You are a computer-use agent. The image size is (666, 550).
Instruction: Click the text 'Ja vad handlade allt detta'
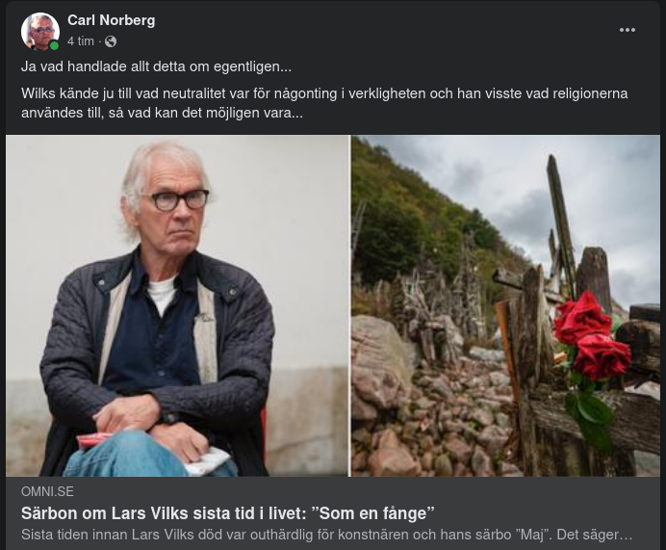tap(156, 66)
